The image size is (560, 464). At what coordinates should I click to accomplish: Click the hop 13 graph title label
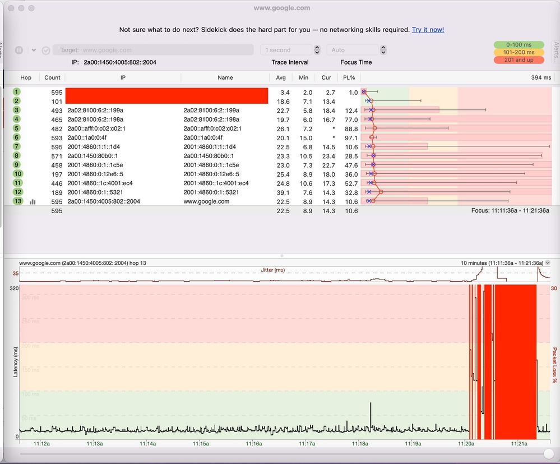(x=82, y=263)
